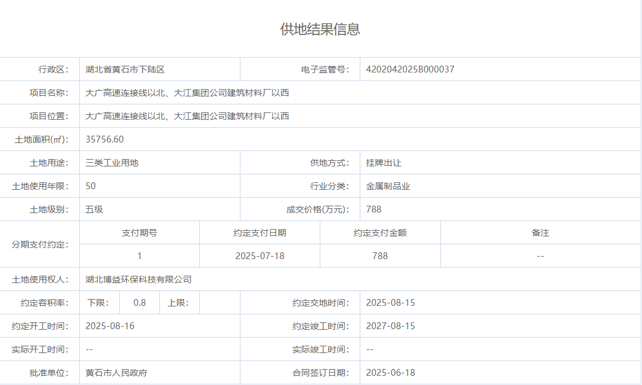Click the 土地使用年限 field label
Screen dimensions: 642x385
point(40,187)
